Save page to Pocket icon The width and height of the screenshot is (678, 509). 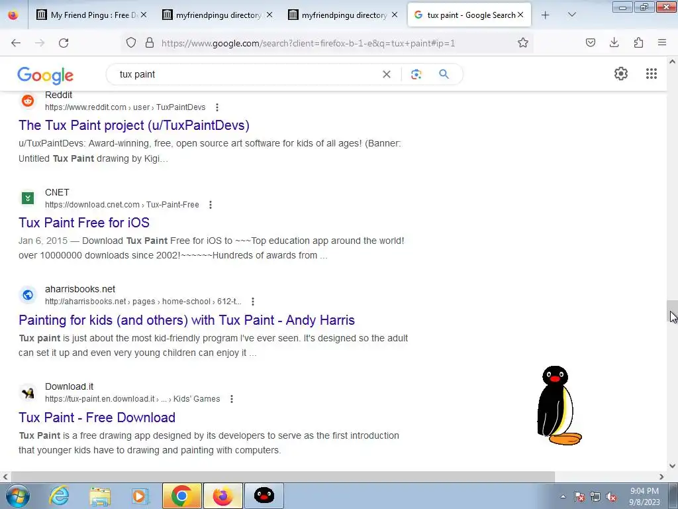pos(591,42)
